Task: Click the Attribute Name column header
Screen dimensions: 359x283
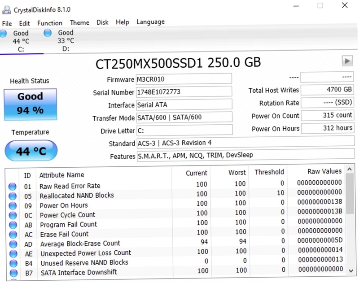Action: [61, 175]
